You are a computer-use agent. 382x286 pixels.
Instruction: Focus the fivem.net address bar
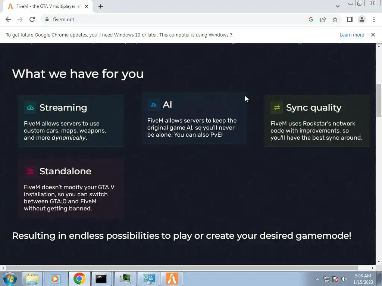click(170, 19)
